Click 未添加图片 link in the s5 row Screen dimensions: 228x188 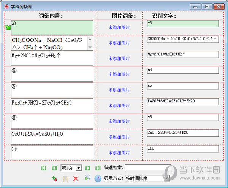(119, 90)
